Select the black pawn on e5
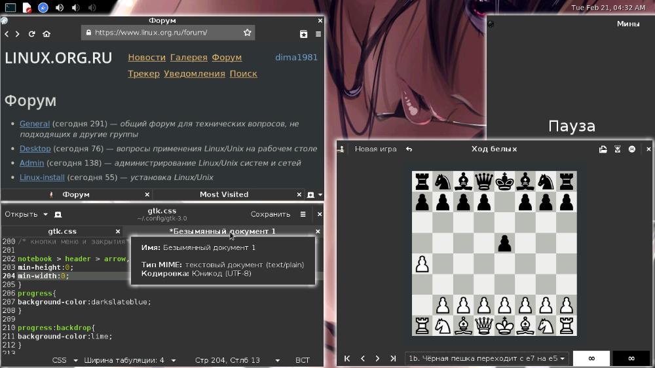 tap(504, 244)
